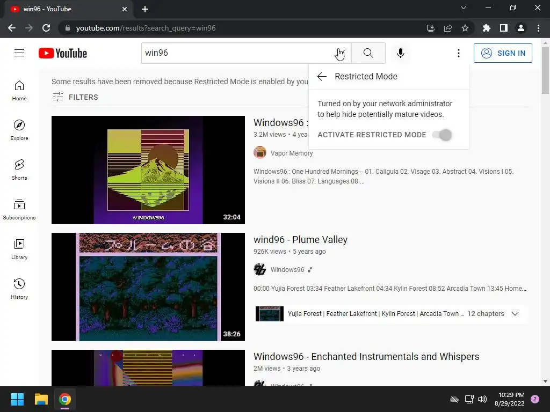The image size is (550, 412).
Task: Click the cloud sync icon in system tray
Action: point(454,399)
